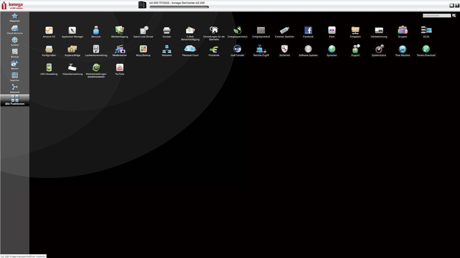This screenshot has height=258, width=460.
Task: Click the Werkseinstellungen wiederherstellen icon
Action: pos(96,68)
